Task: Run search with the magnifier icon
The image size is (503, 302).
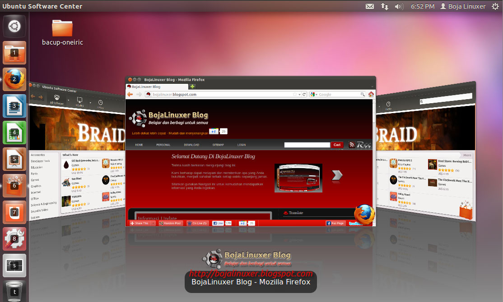Action: tap(363, 94)
